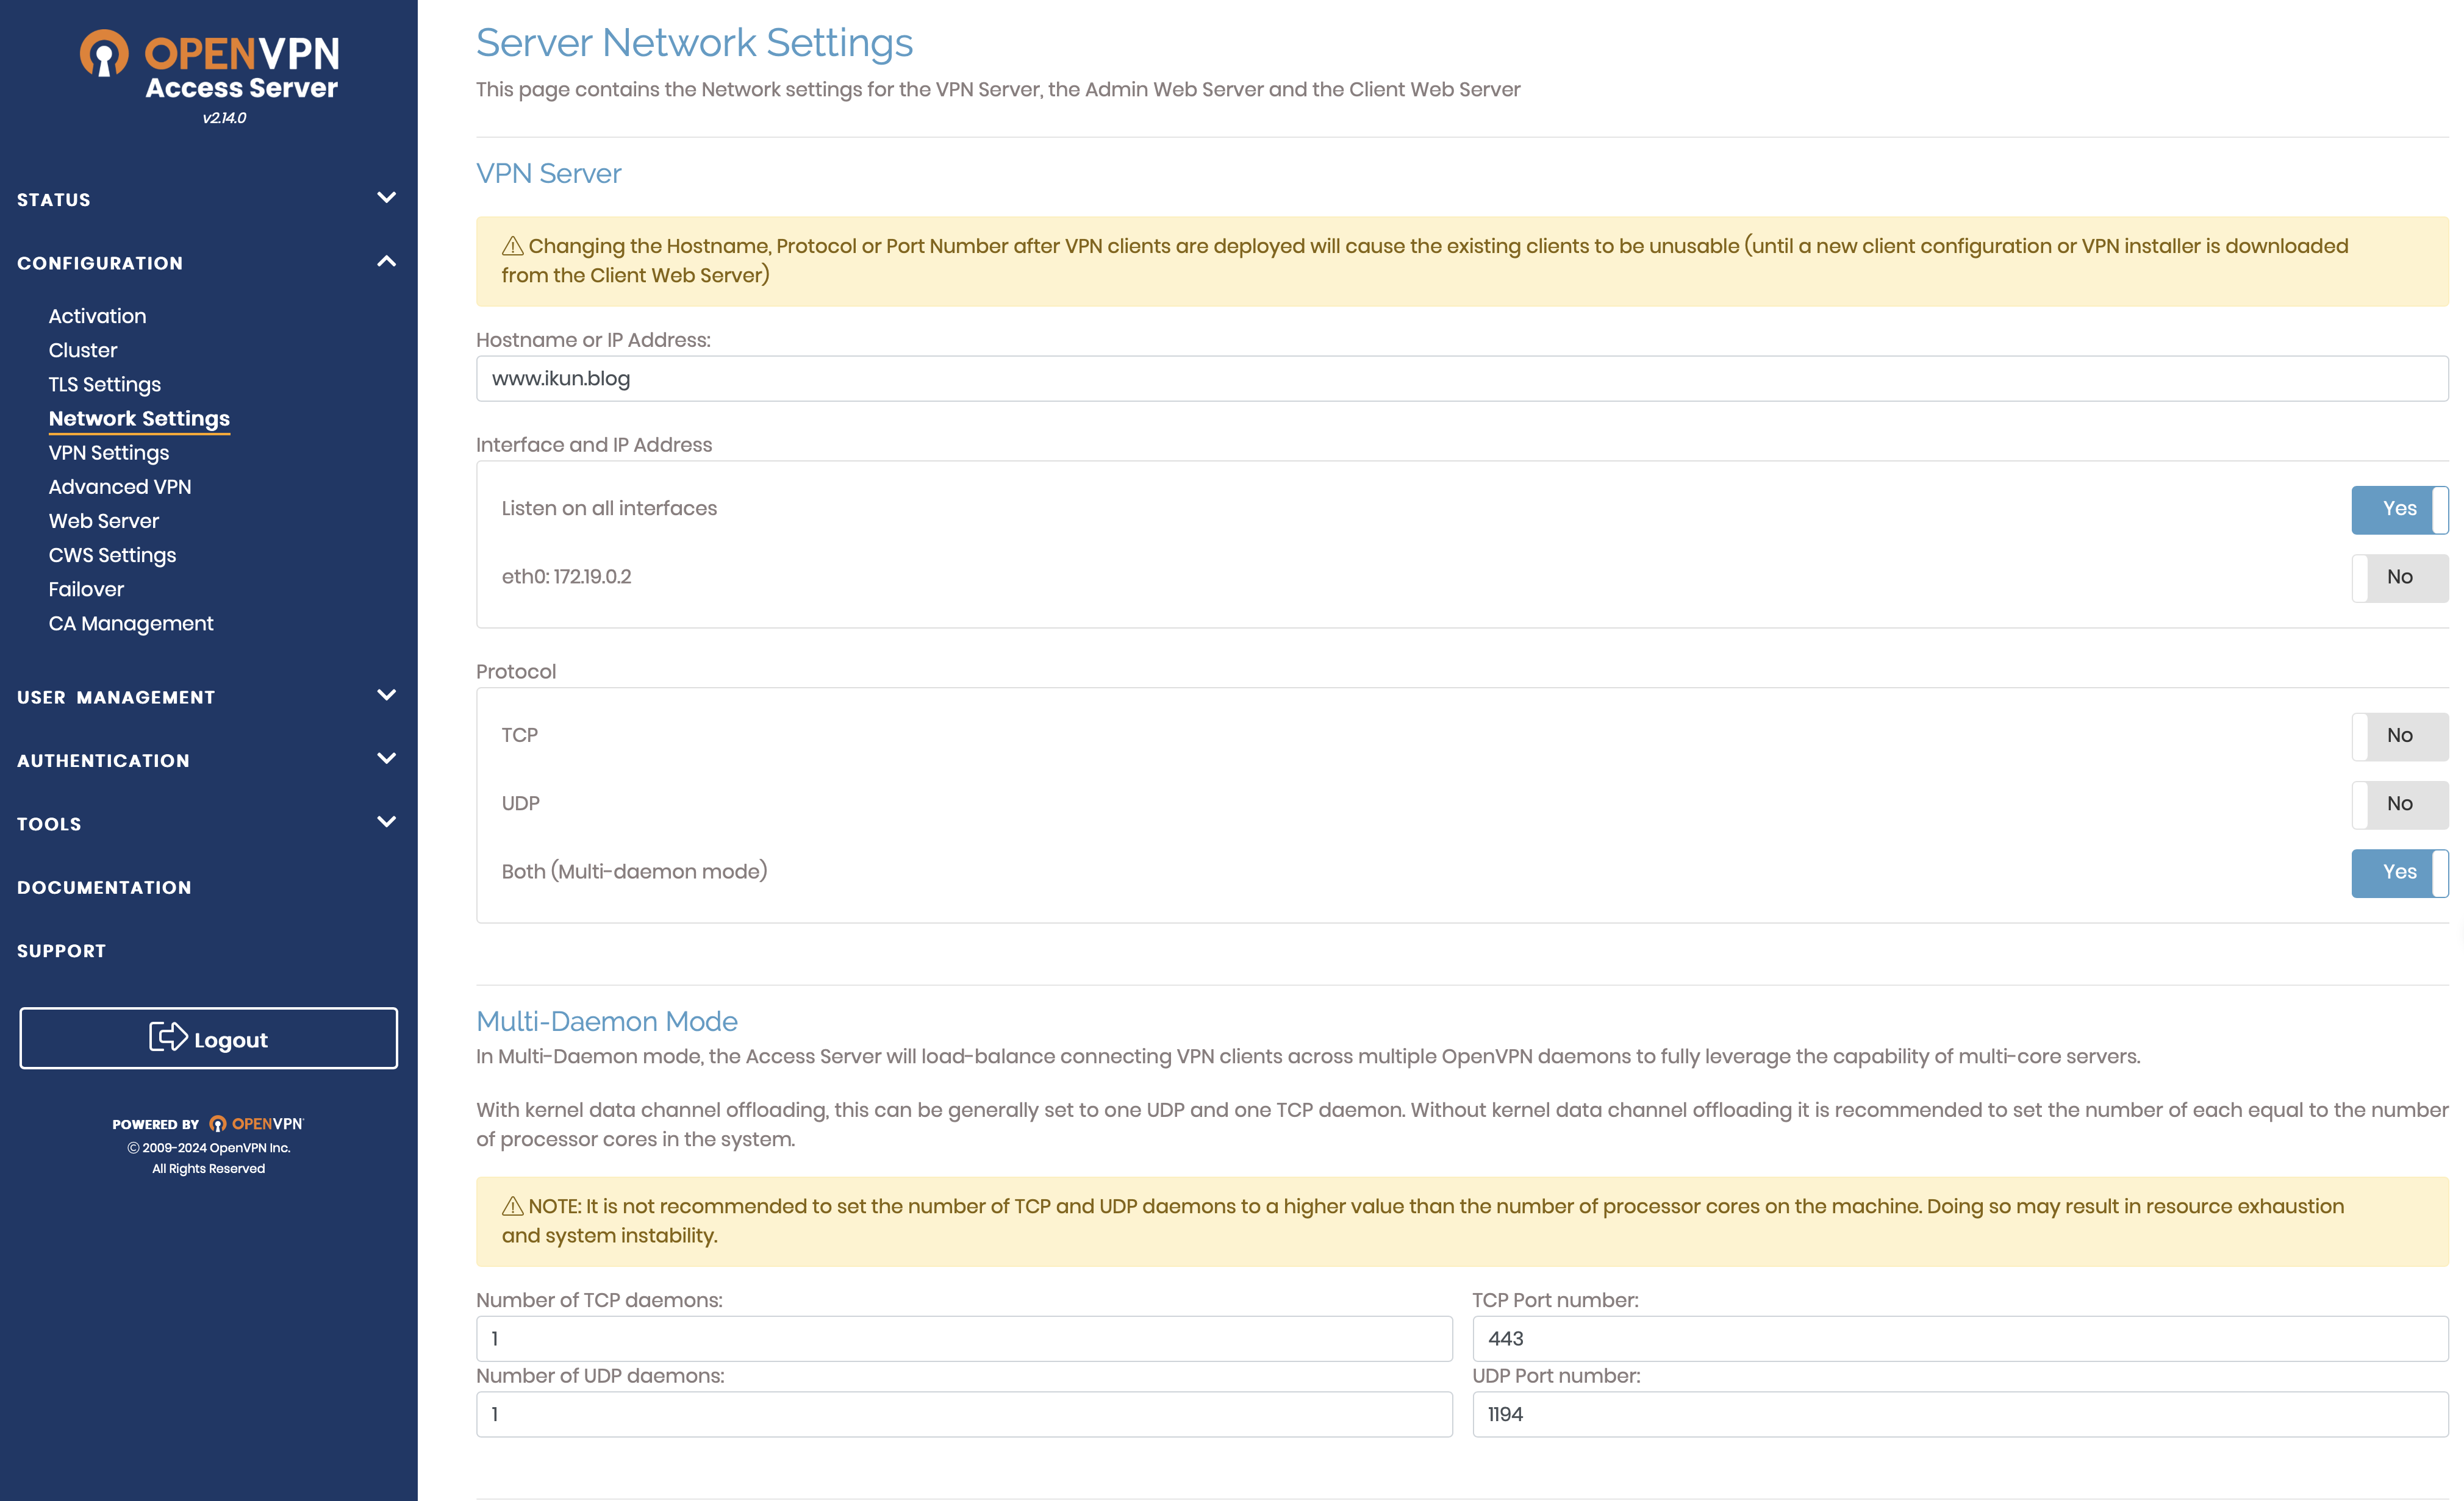Screen dimensions: 2464x1501
Task: Click the Number of UDP daemons field
Action: point(964,1415)
